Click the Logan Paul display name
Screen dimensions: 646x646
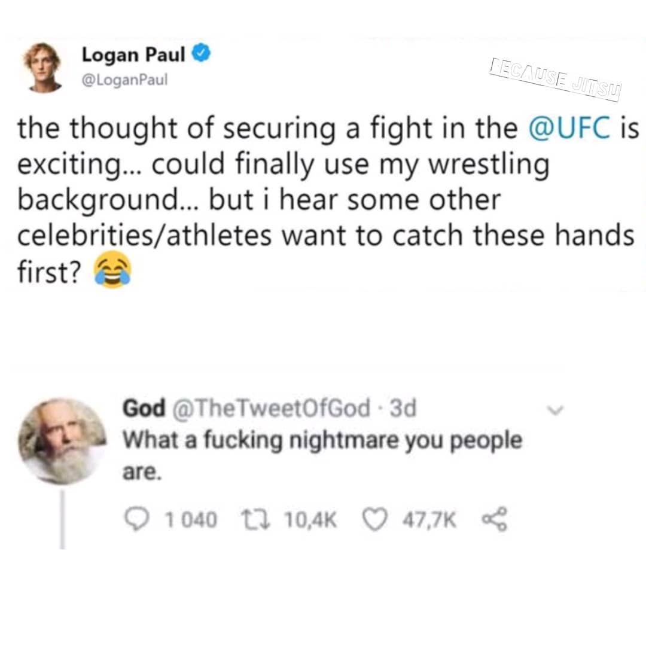(133, 54)
